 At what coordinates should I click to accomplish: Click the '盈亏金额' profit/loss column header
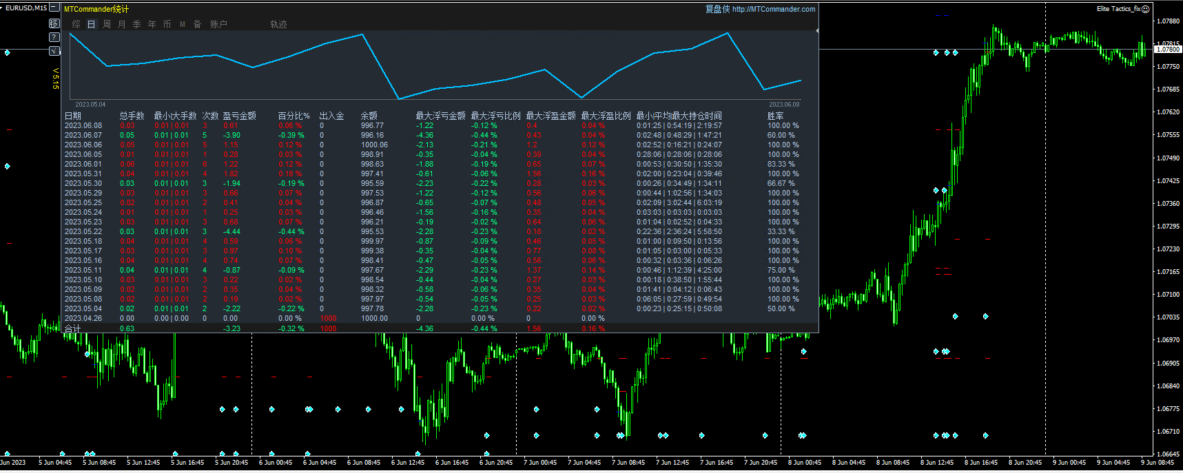tap(239, 116)
